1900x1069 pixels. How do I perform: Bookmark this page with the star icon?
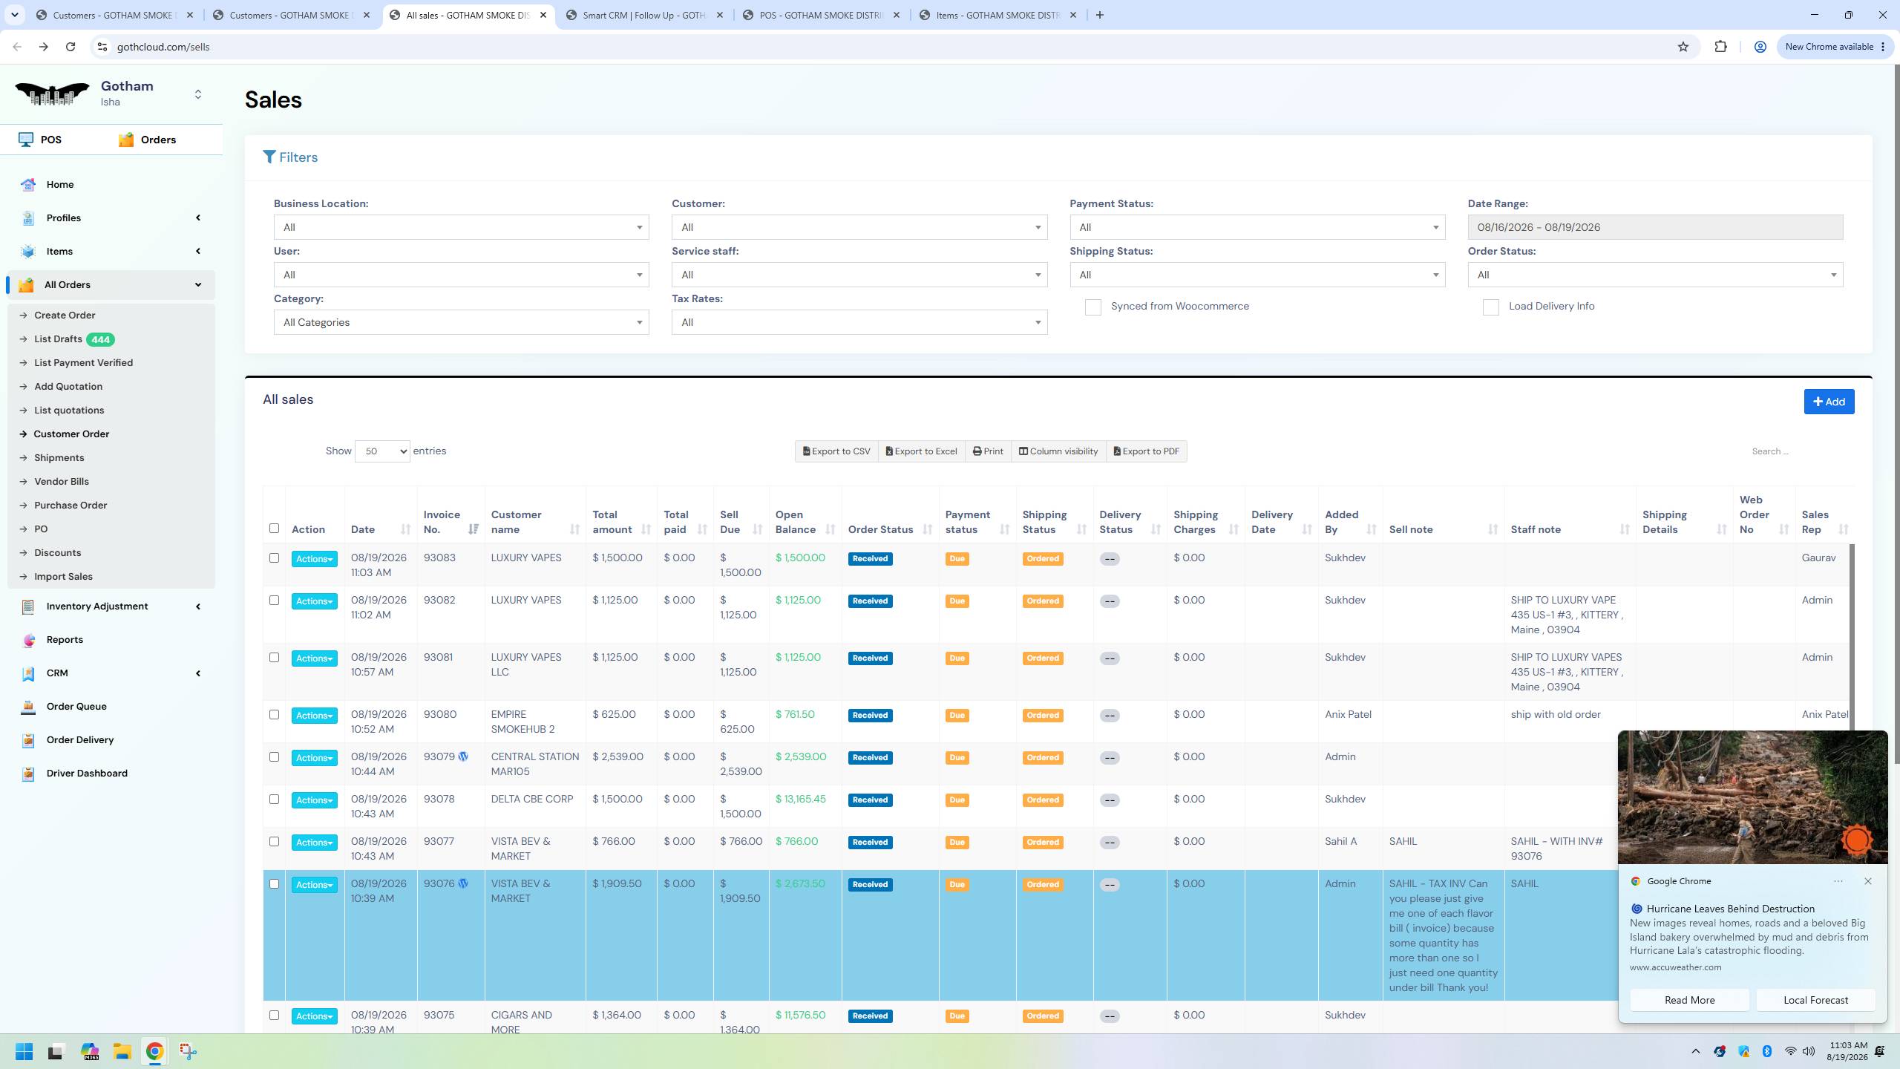(x=1683, y=47)
